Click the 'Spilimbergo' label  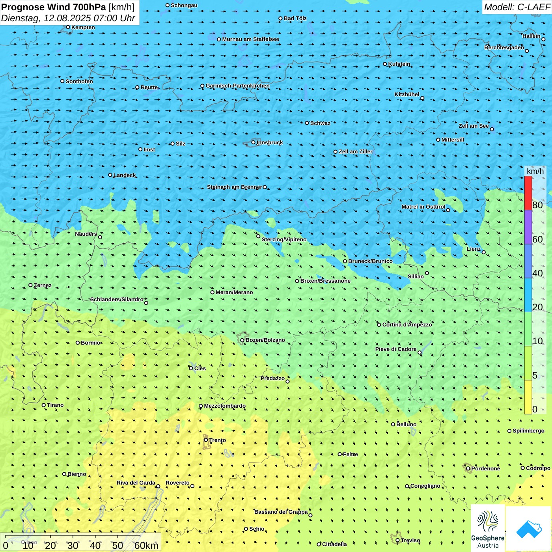529,431
